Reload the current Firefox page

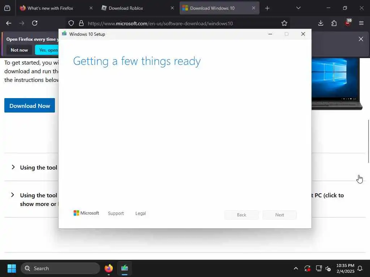35,23
